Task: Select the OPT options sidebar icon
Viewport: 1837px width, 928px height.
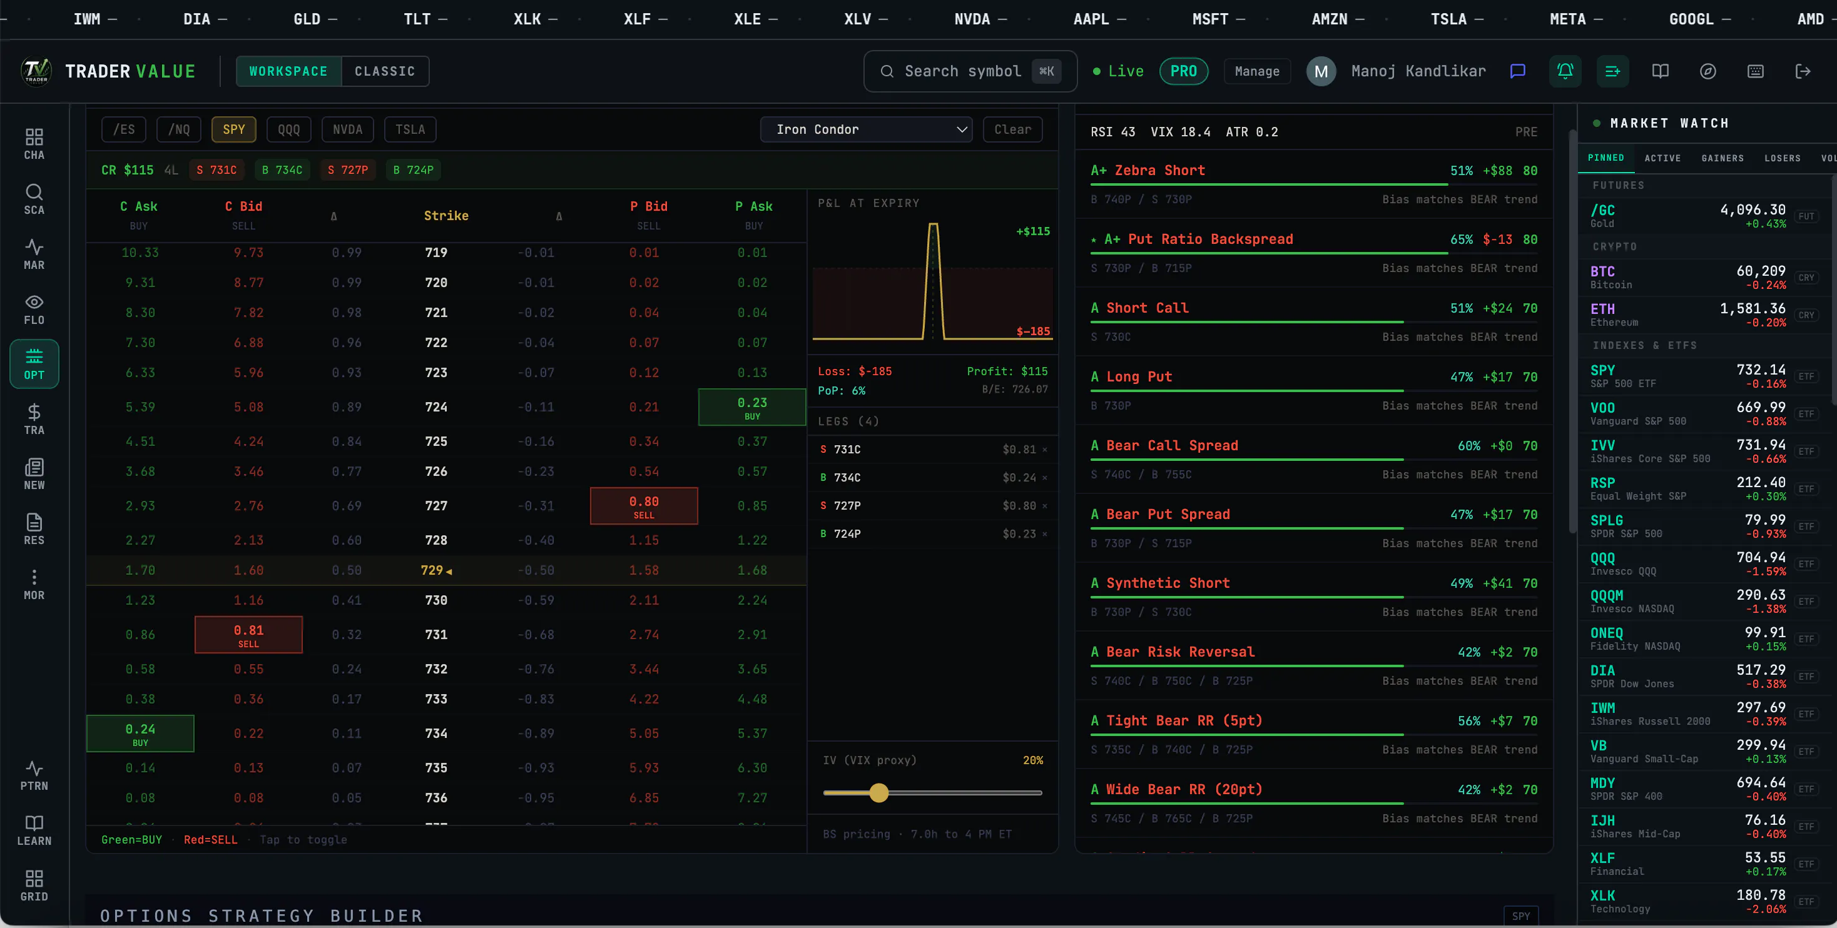Action: pos(34,364)
